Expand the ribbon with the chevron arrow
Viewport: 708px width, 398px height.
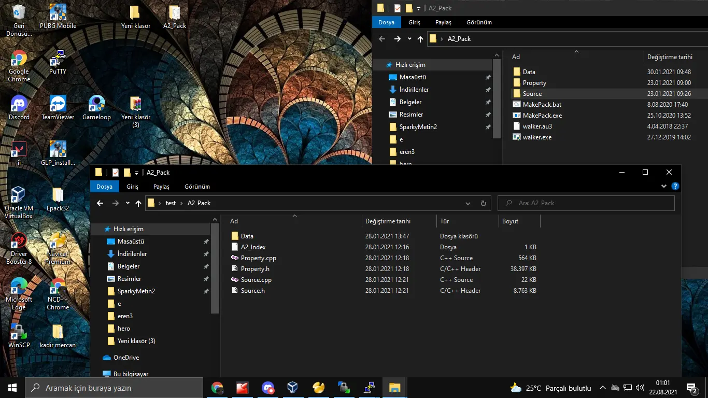tap(664, 187)
